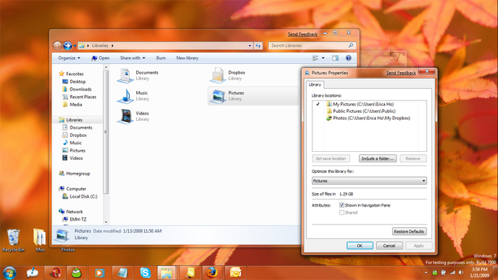Click the change view icon in toolbar

pyautogui.click(x=315, y=58)
